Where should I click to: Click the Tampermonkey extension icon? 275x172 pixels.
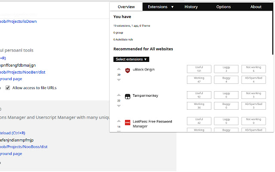128,96
